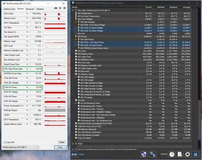The width and height of the screenshot is (202, 160).
Task: Open PerfCap Reason dropdown arrow
Action: (x=27, y=110)
